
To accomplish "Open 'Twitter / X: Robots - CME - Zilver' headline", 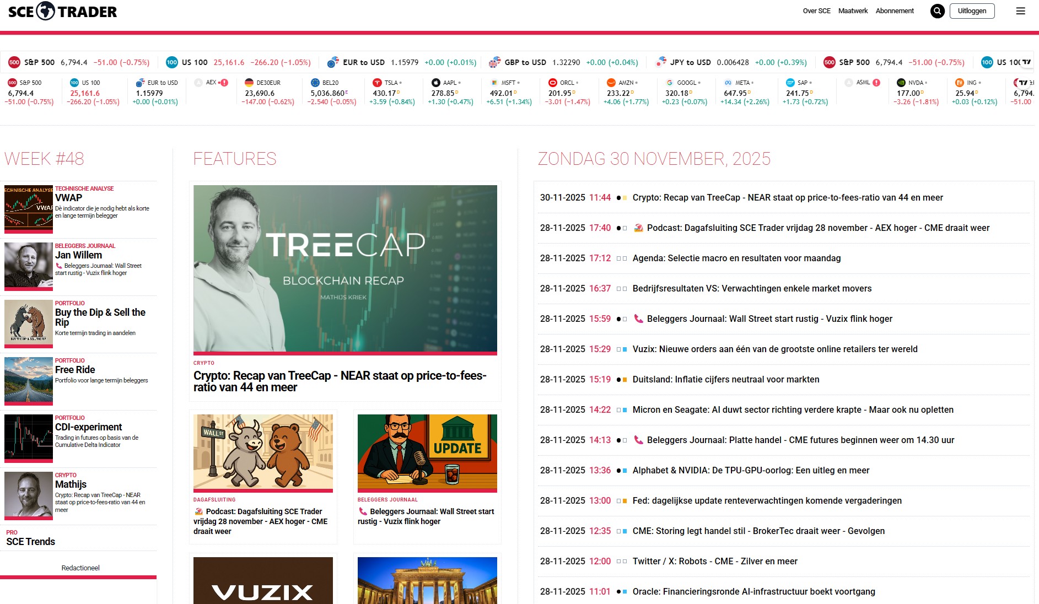I will coord(715,561).
